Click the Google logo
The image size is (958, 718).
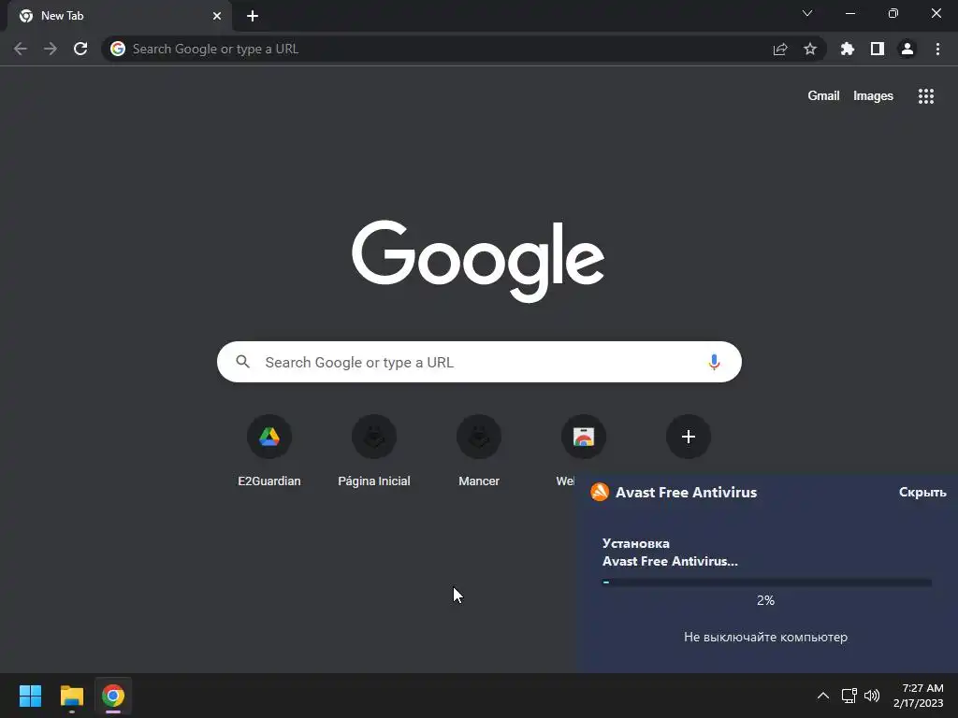[478, 262]
